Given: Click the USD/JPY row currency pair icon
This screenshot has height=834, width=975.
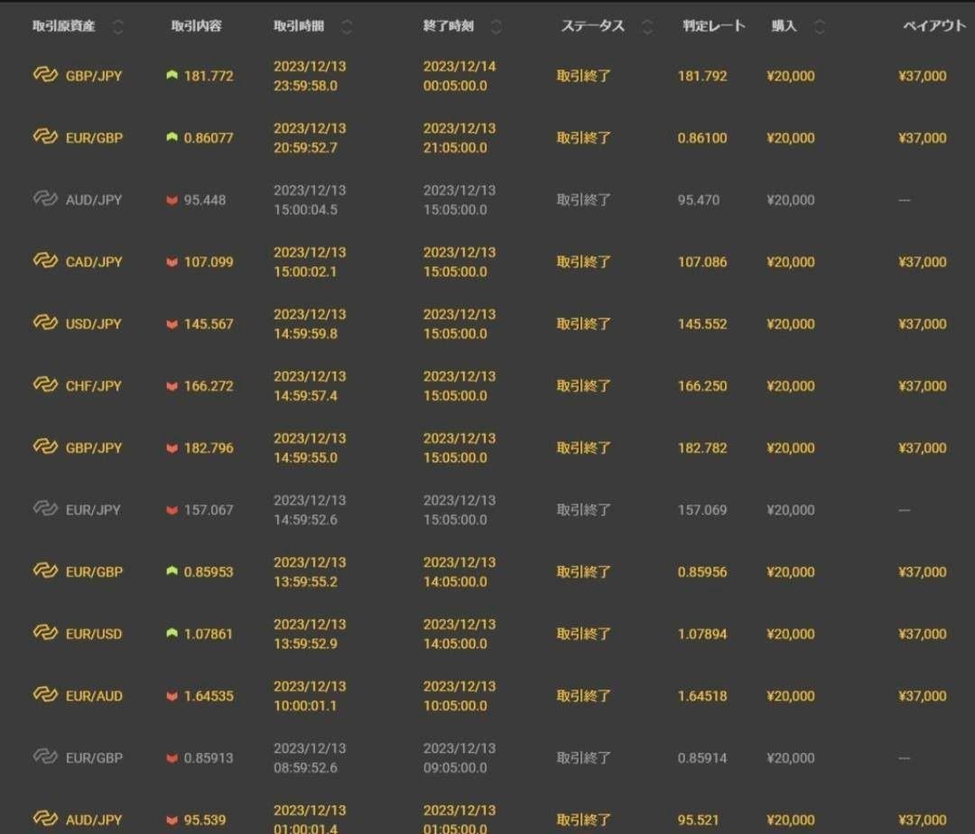Looking at the screenshot, I should tap(45, 323).
